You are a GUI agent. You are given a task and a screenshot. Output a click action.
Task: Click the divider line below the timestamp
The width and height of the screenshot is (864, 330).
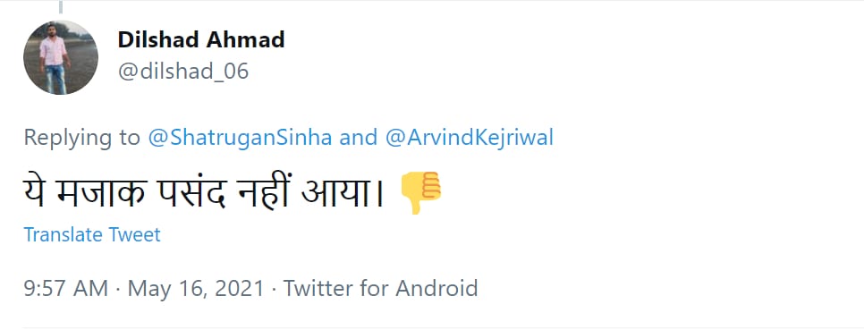click(x=432, y=328)
